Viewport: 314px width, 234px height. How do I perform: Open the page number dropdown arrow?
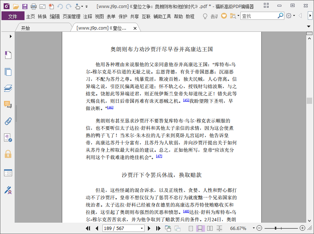(x=142, y=228)
